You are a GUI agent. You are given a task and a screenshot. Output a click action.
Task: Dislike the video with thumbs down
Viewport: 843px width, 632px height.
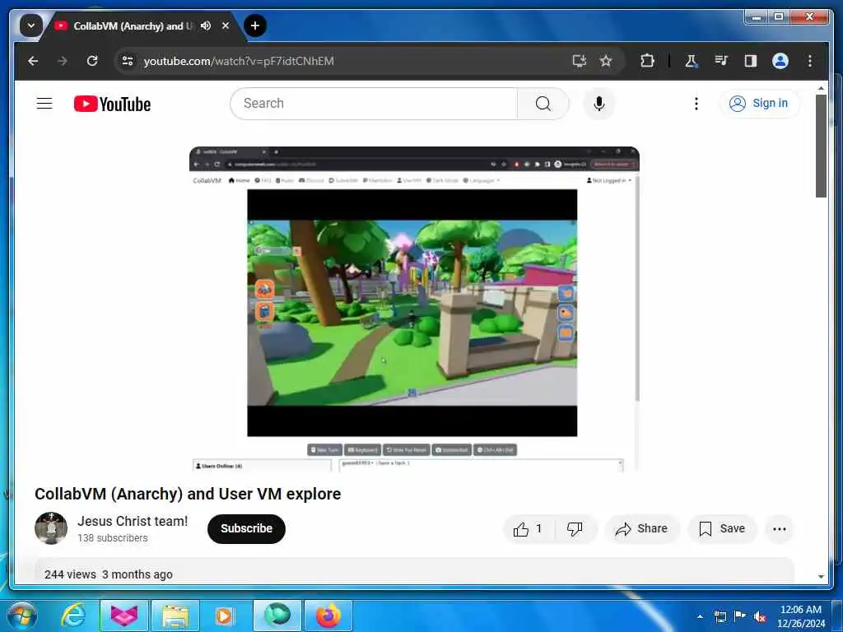575,529
